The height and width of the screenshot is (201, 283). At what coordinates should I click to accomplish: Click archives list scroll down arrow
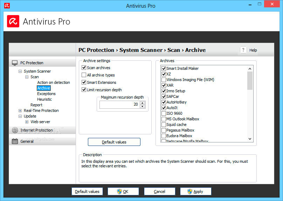250,139
